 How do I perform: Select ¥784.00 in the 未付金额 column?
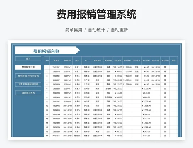[x=146, y=136]
